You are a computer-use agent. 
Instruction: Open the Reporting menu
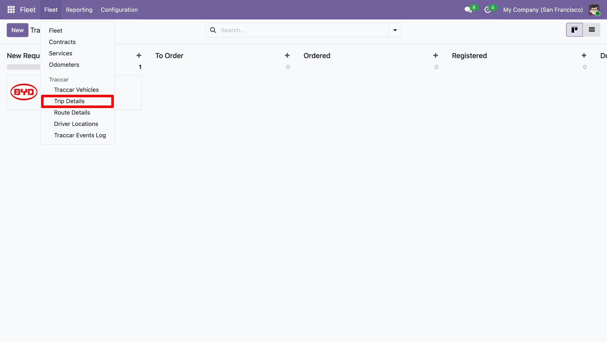pos(79,10)
